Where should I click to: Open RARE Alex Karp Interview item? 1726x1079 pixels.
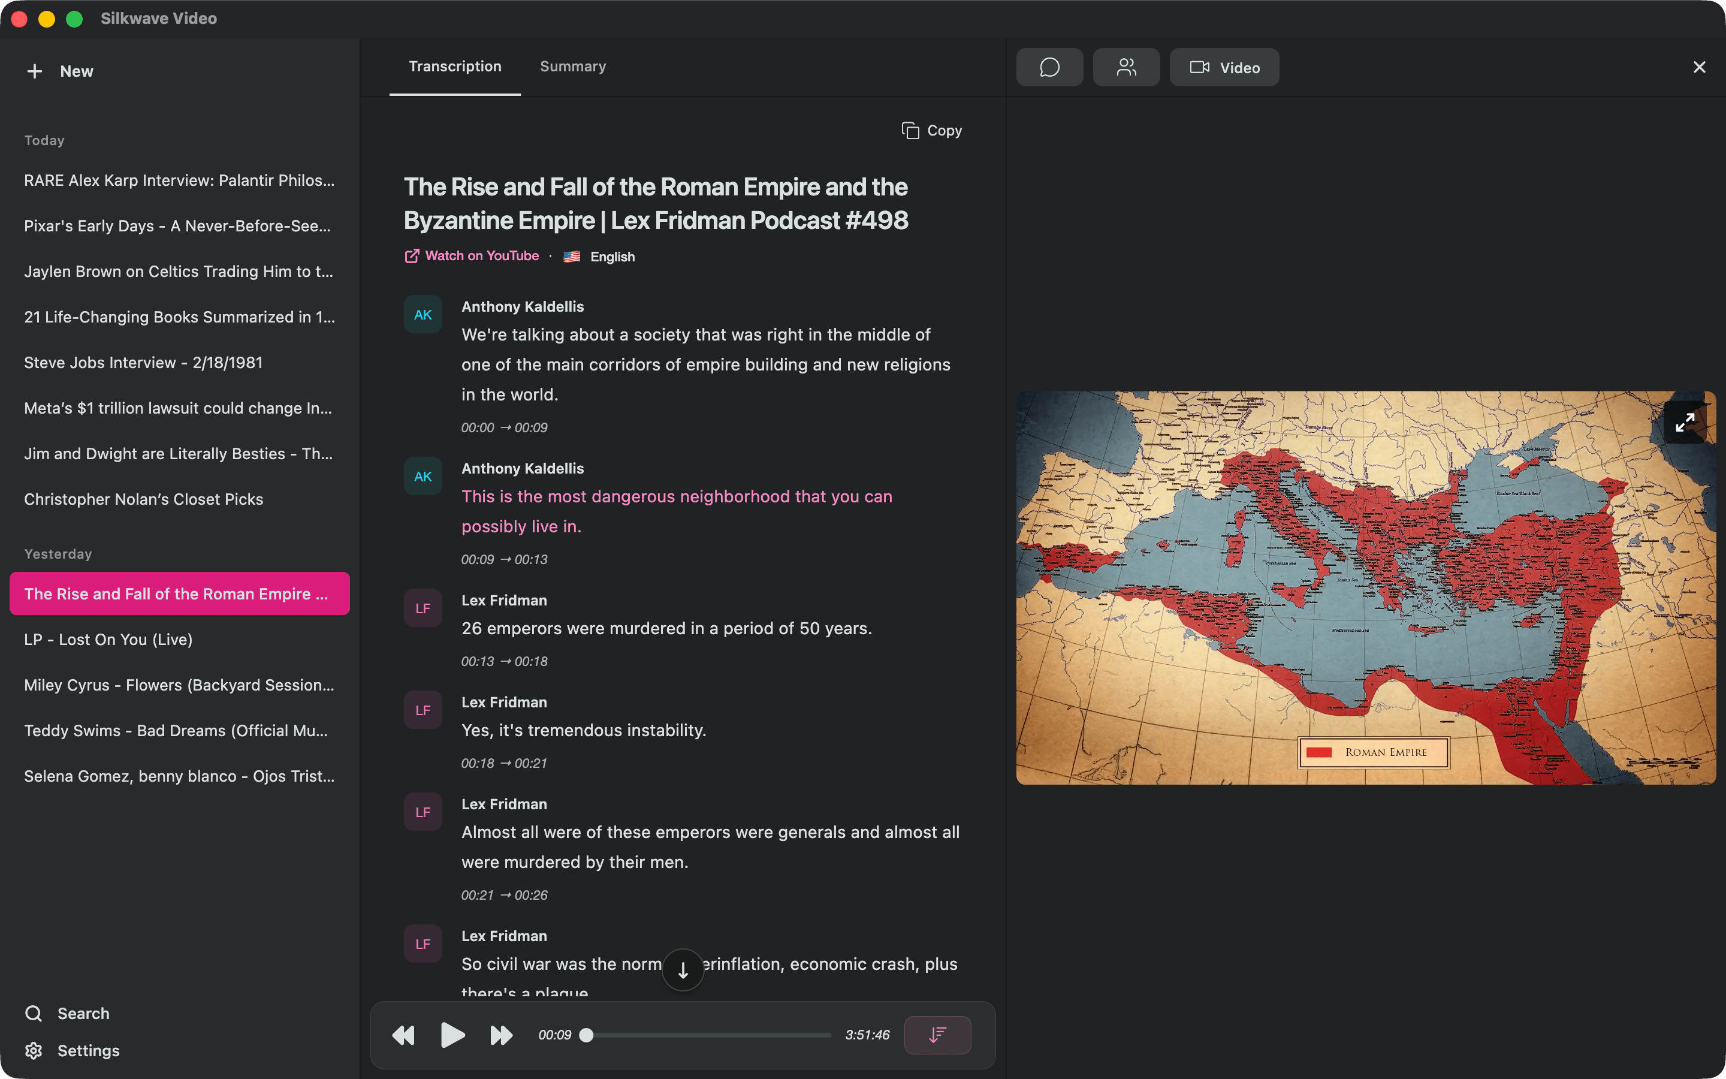coord(179,180)
